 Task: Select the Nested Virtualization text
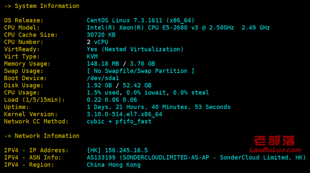(x=143, y=49)
